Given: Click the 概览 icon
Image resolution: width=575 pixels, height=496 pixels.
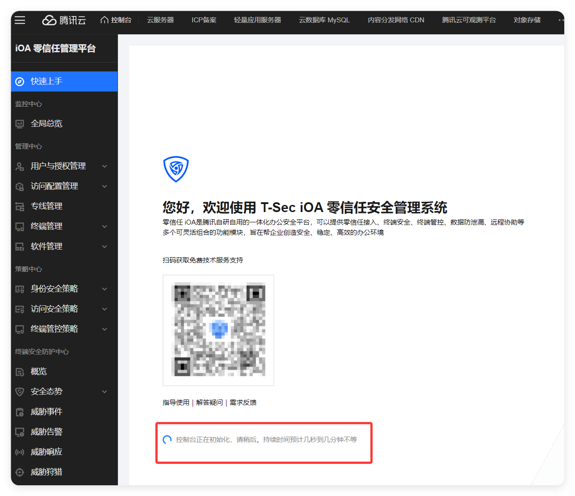Looking at the screenshot, I should point(20,371).
